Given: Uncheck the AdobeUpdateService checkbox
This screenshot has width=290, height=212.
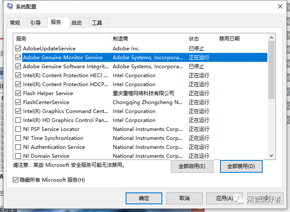Looking at the screenshot, I should [x=18, y=49].
